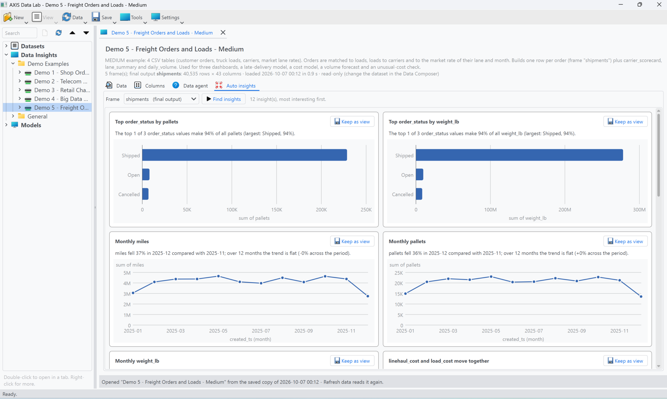Click the move up arrow in sidebar
Viewport: 667px width, 399px height.
point(72,33)
